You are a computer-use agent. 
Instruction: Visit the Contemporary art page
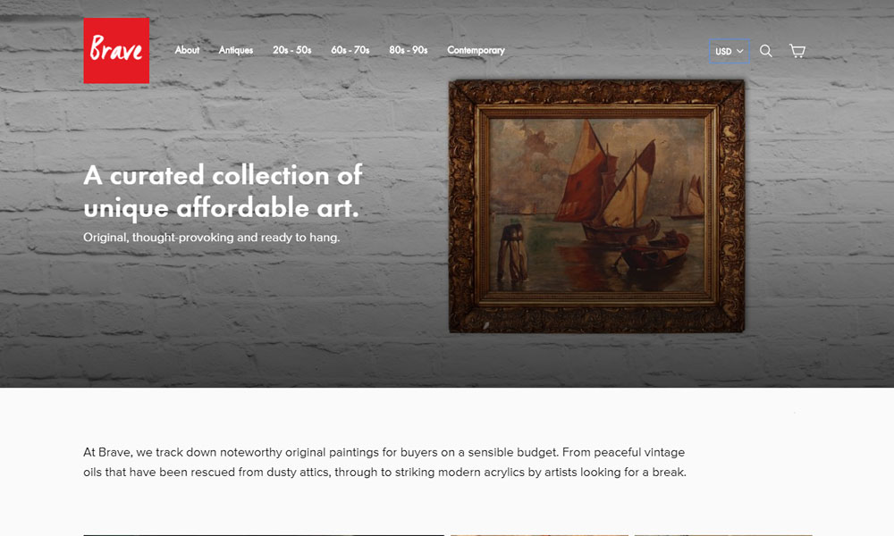pyautogui.click(x=477, y=50)
